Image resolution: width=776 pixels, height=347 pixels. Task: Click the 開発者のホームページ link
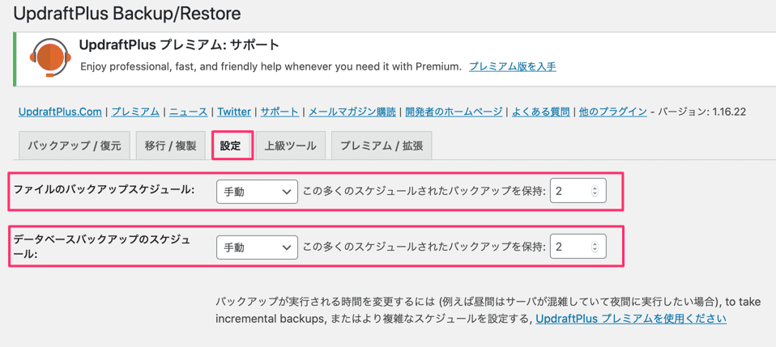454,112
